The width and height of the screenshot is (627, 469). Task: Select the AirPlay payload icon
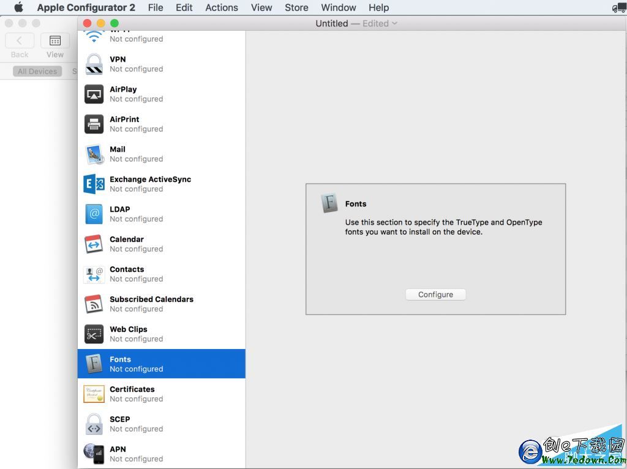94,94
